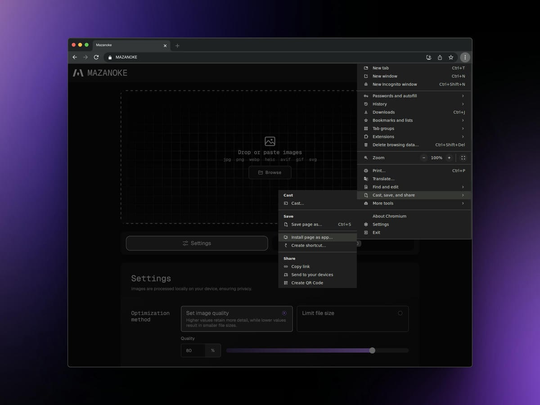Open the Settings button below the drop zone
The image size is (540, 405).
pyautogui.click(x=197, y=243)
